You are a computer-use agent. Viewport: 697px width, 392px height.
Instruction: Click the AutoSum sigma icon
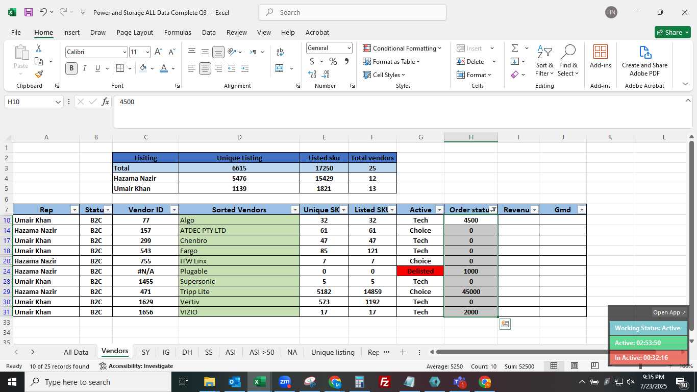(x=515, y=48)
